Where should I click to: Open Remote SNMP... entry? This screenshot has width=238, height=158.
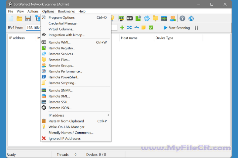(x=76, y=91)
